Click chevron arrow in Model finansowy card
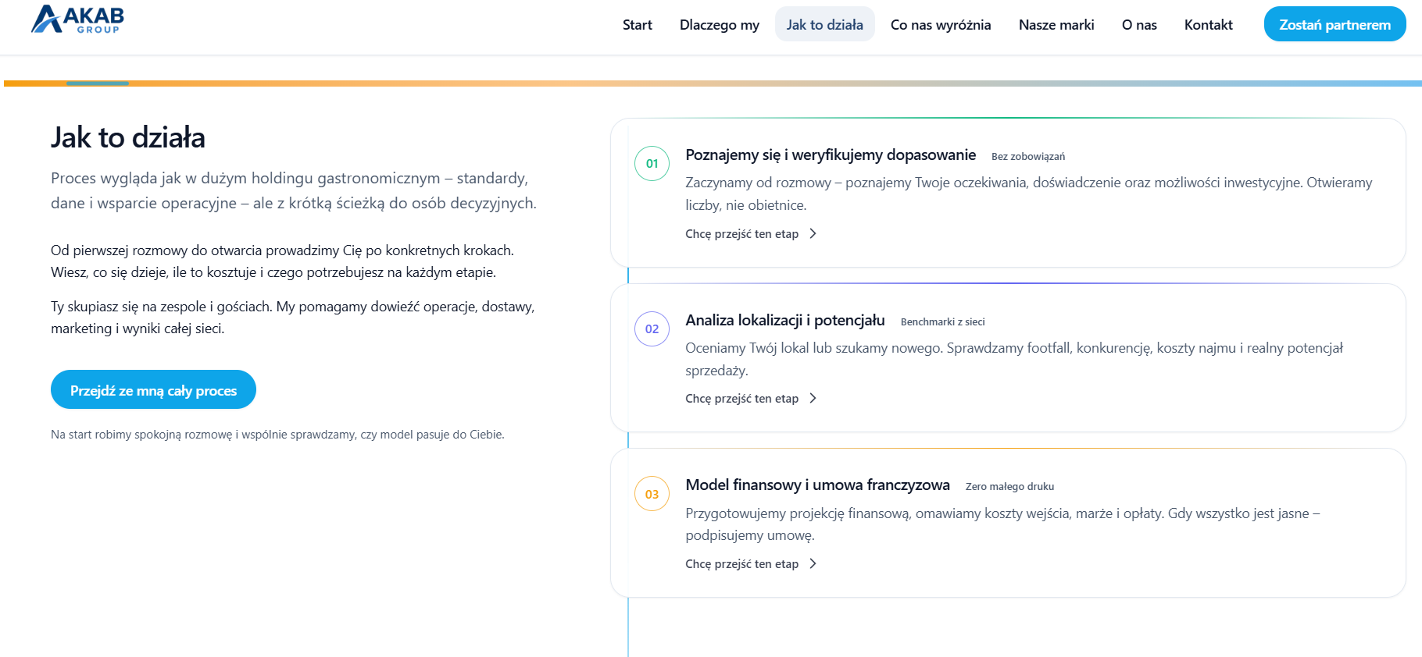 pos(813,564)
